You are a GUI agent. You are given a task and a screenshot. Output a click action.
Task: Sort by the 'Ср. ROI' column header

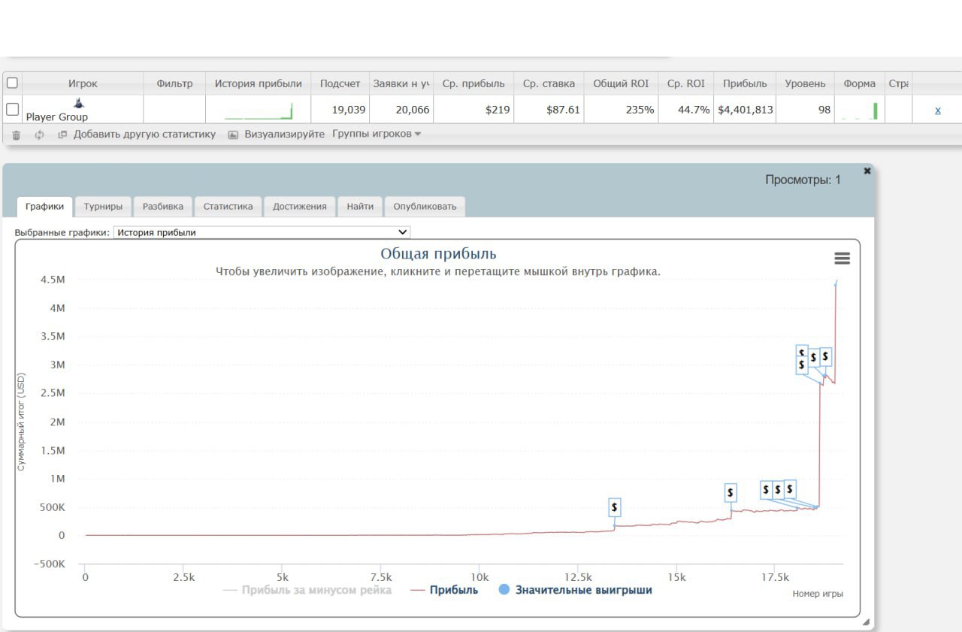tap(686, 83)
